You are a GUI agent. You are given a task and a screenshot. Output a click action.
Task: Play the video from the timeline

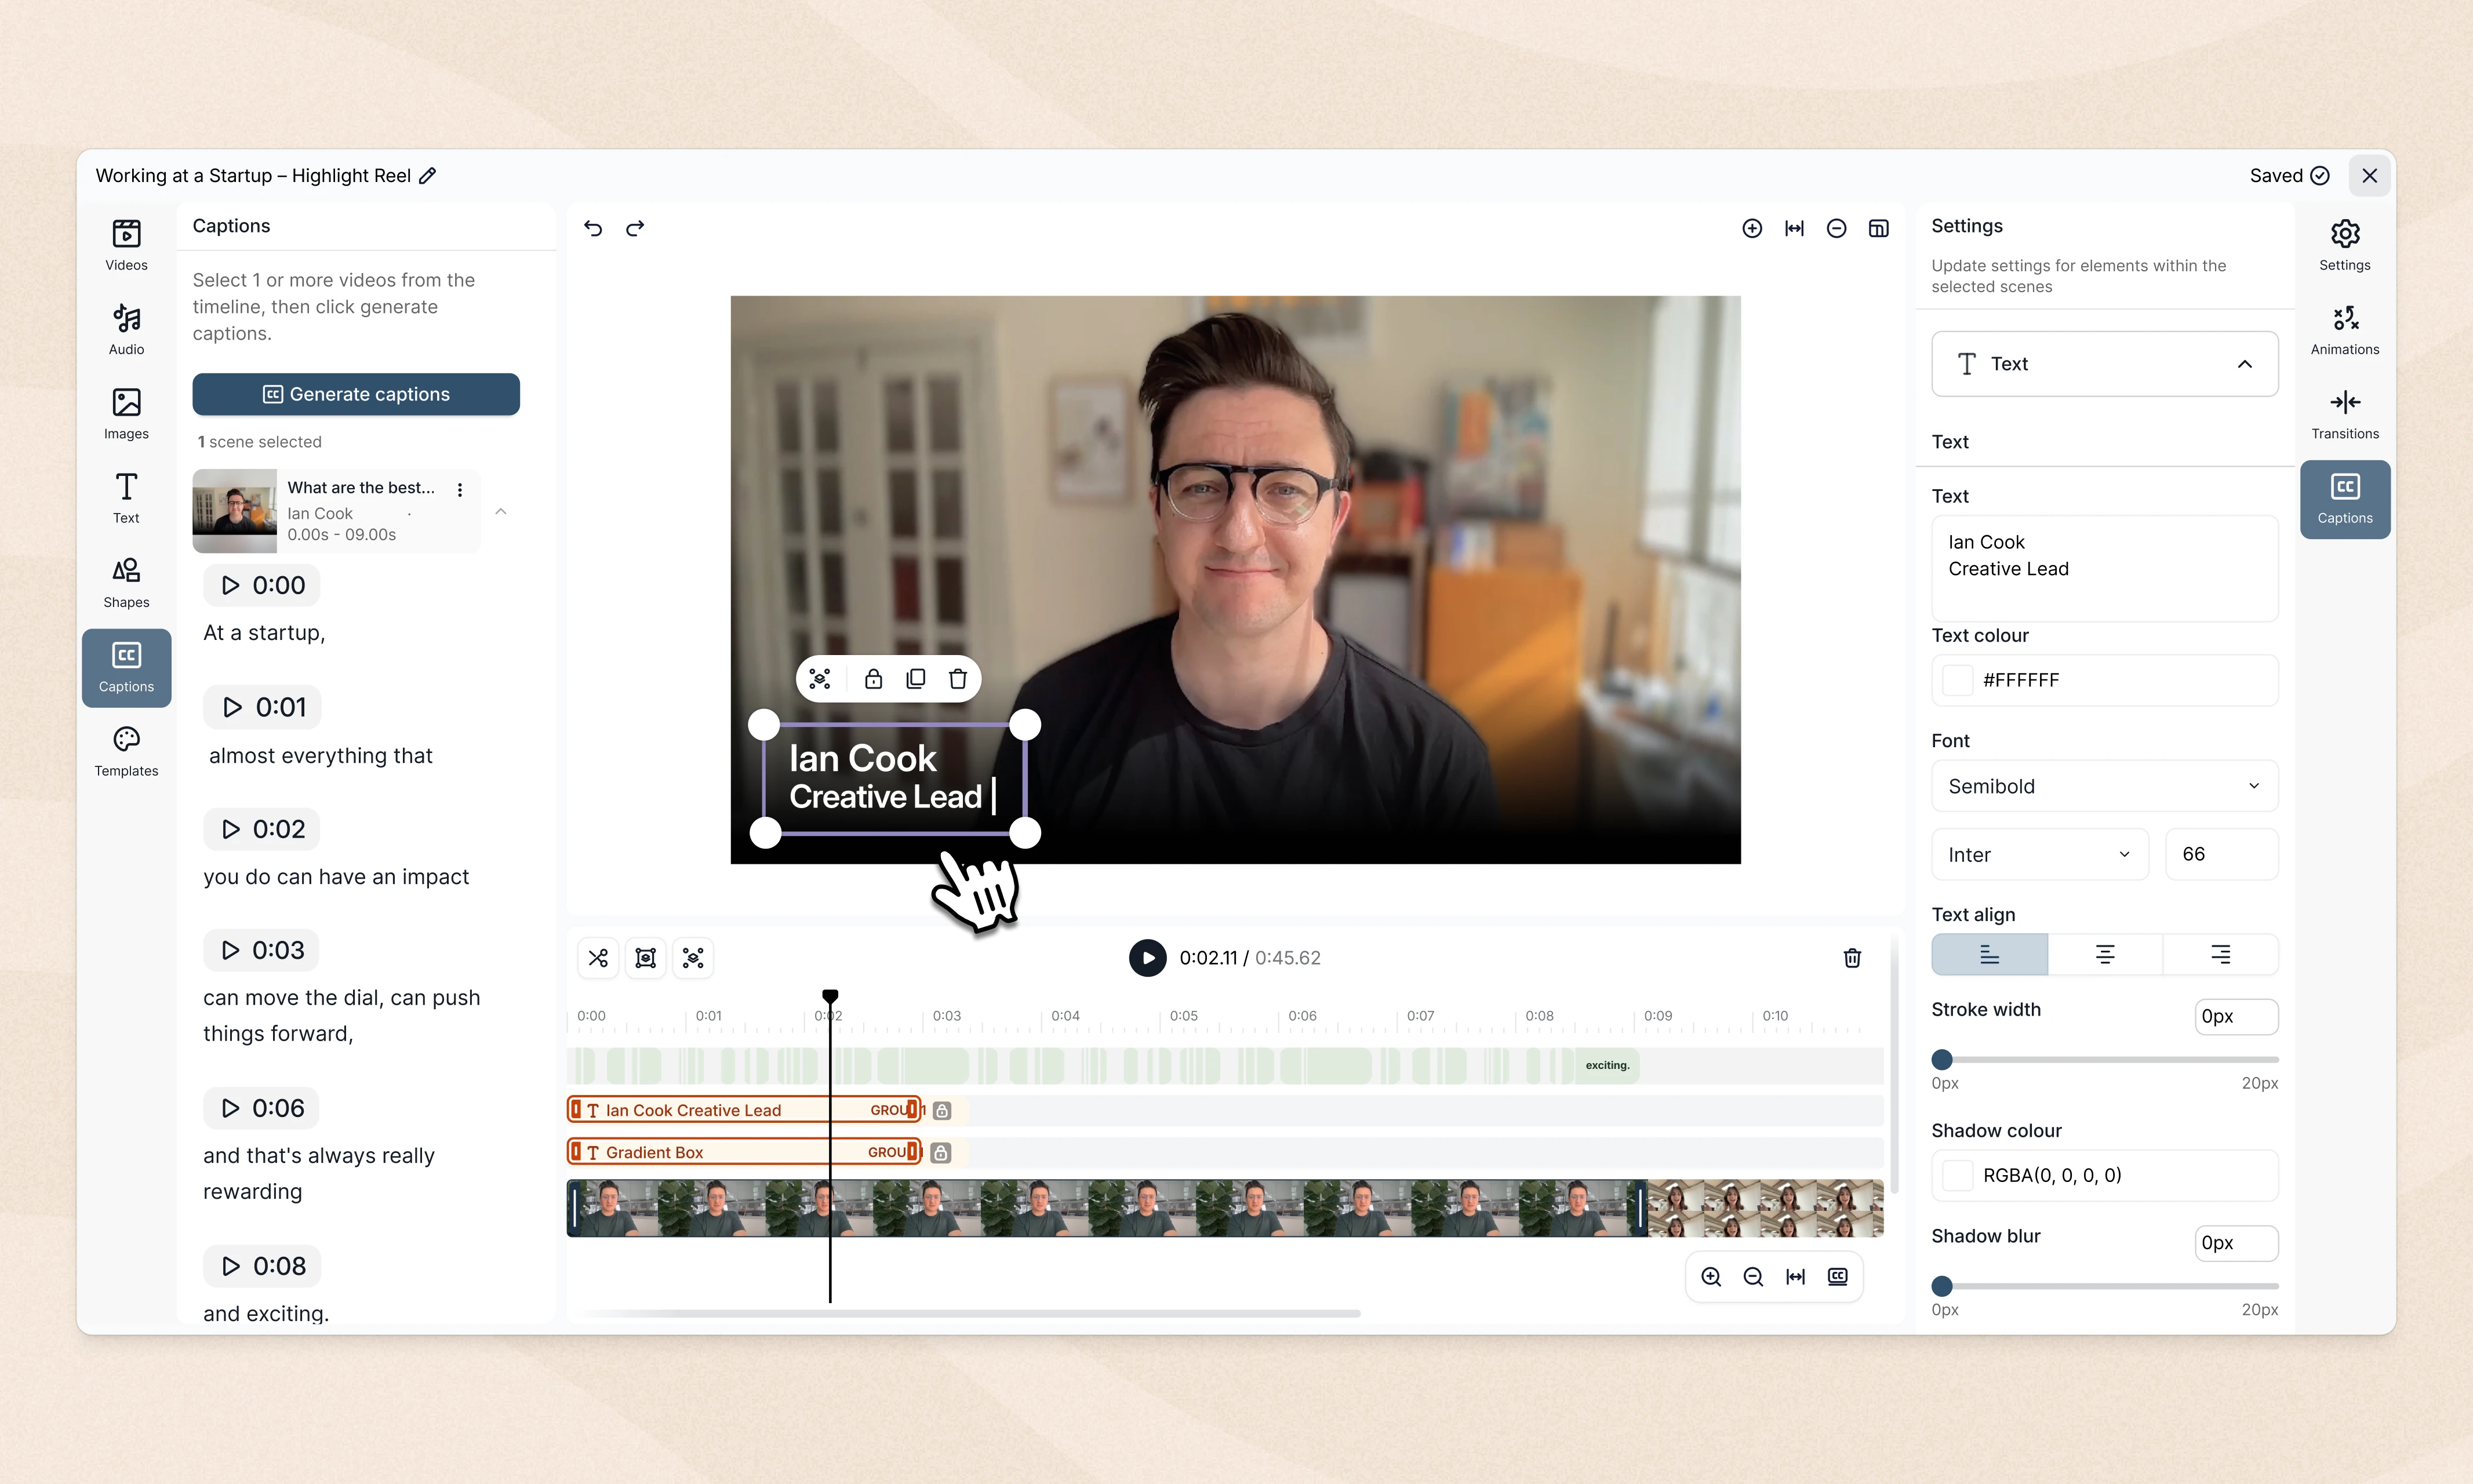click(x=1147, y=958)
